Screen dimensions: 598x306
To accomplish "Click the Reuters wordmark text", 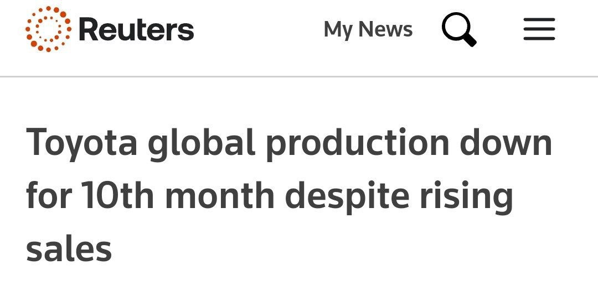I will tap(136, 29).
